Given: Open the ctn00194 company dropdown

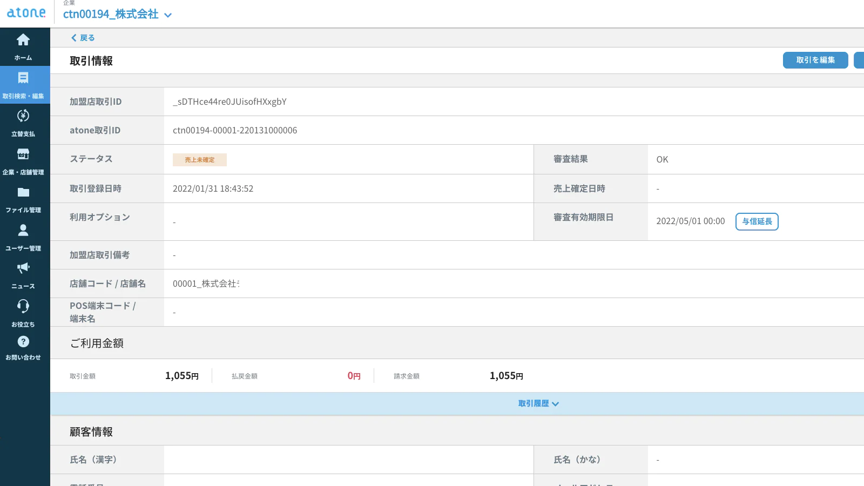Looking at the screenshot, I should [117, 15].
